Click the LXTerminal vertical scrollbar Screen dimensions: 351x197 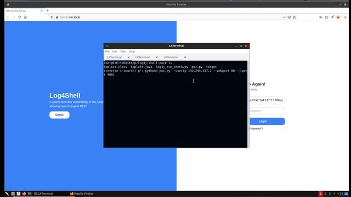point(248,104)
